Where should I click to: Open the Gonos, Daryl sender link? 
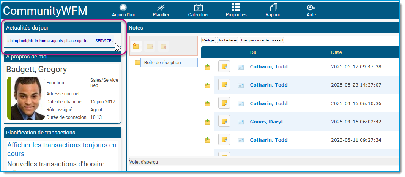coord(266,122)
